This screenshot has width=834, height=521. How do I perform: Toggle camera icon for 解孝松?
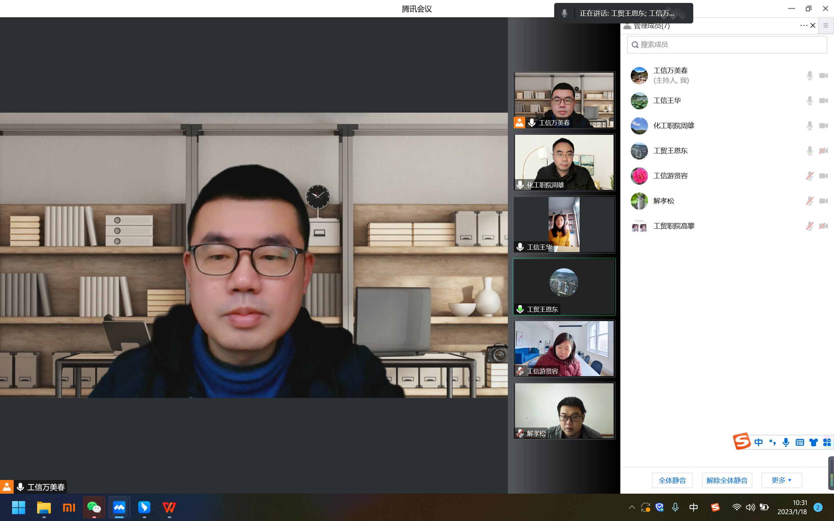tap(823, 200)
